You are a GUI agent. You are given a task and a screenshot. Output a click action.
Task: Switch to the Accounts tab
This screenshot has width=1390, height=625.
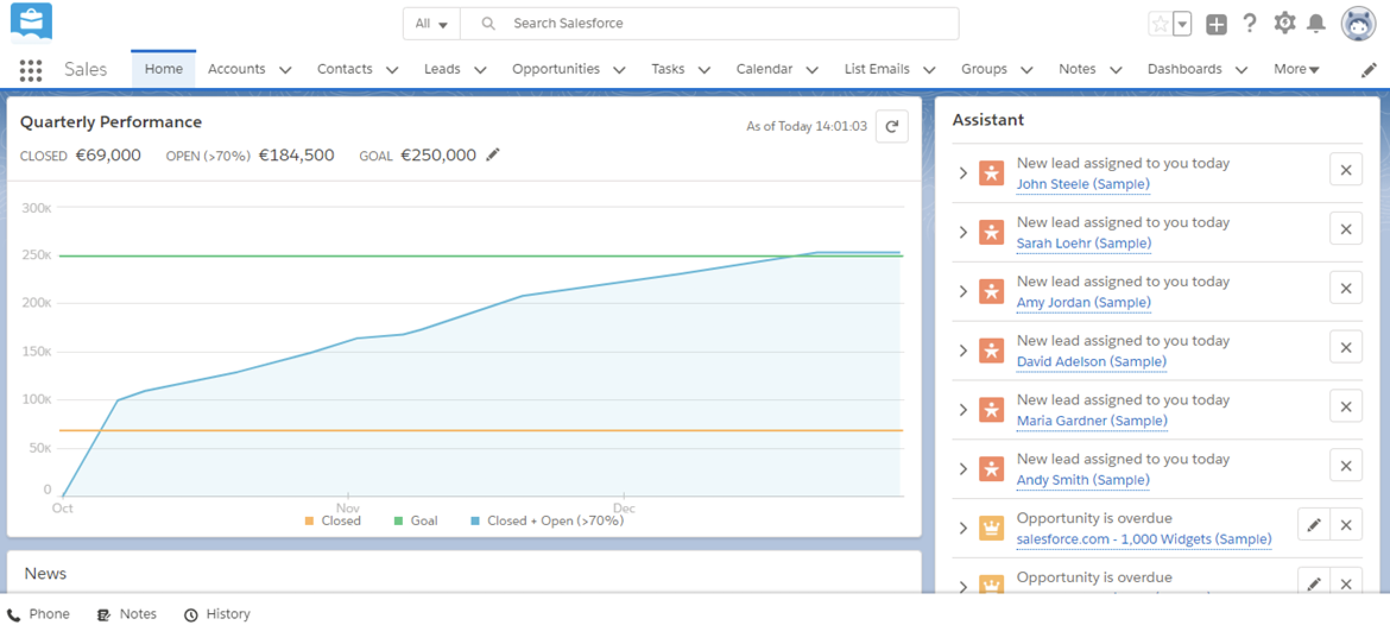(236, 69)
